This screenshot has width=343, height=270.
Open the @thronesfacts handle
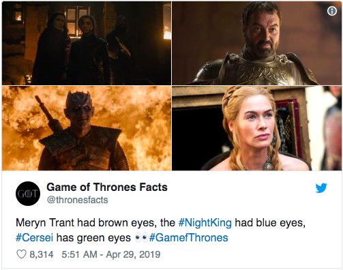point(77,200)
